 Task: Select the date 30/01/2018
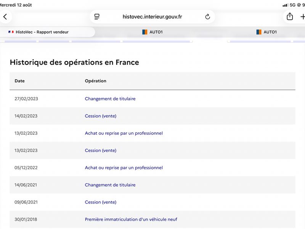(x=26, y=219)
